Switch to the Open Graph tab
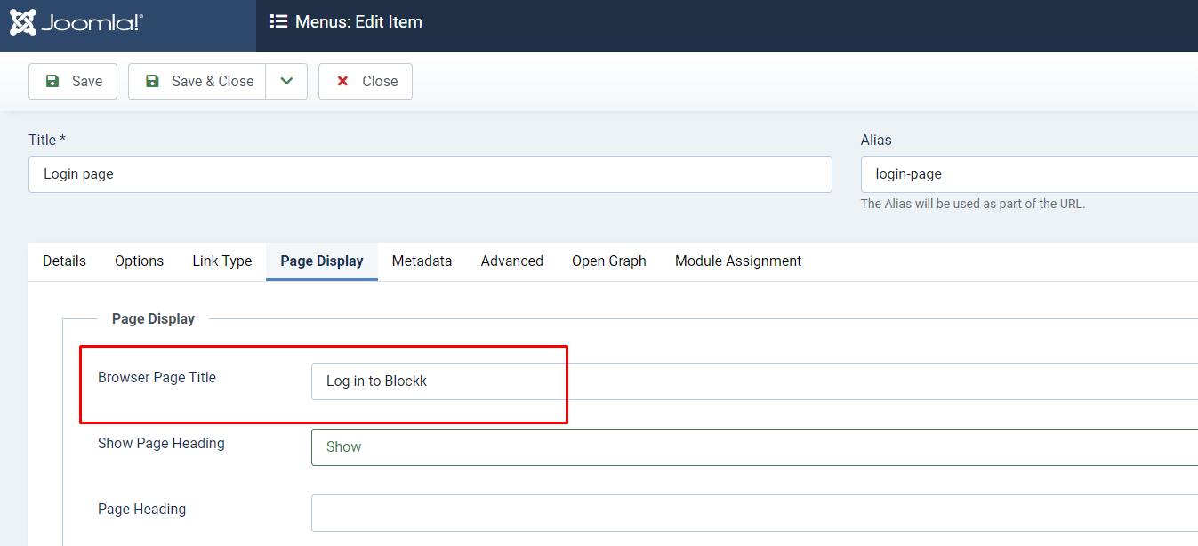 click(609, 261)
